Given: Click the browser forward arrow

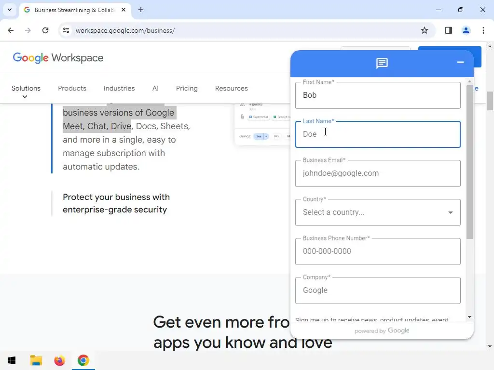Looking at the screenshot, I should pyautogui.click(x=28, y=30).
